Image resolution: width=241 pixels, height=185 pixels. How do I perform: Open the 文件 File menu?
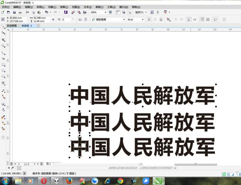pos(6,7)
